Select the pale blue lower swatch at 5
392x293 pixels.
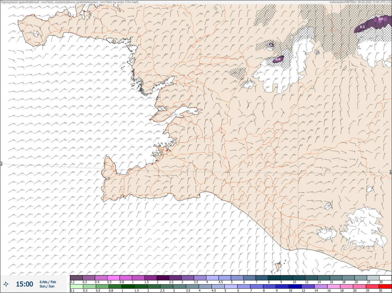point(231,286)
